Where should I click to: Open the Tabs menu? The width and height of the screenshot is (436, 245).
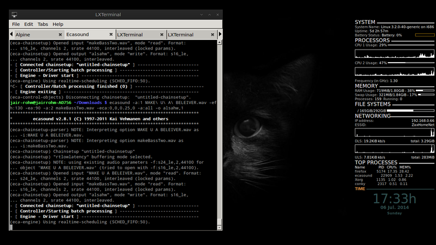[x=43, y=24]
